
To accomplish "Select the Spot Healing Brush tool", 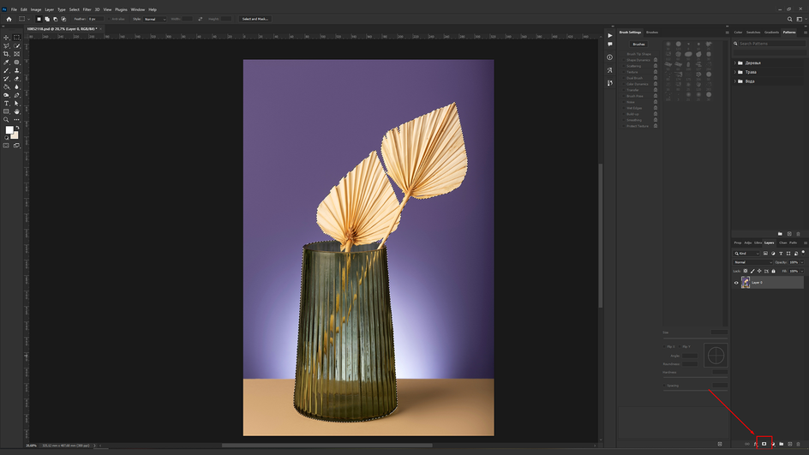I will click(x=16, y=62).
